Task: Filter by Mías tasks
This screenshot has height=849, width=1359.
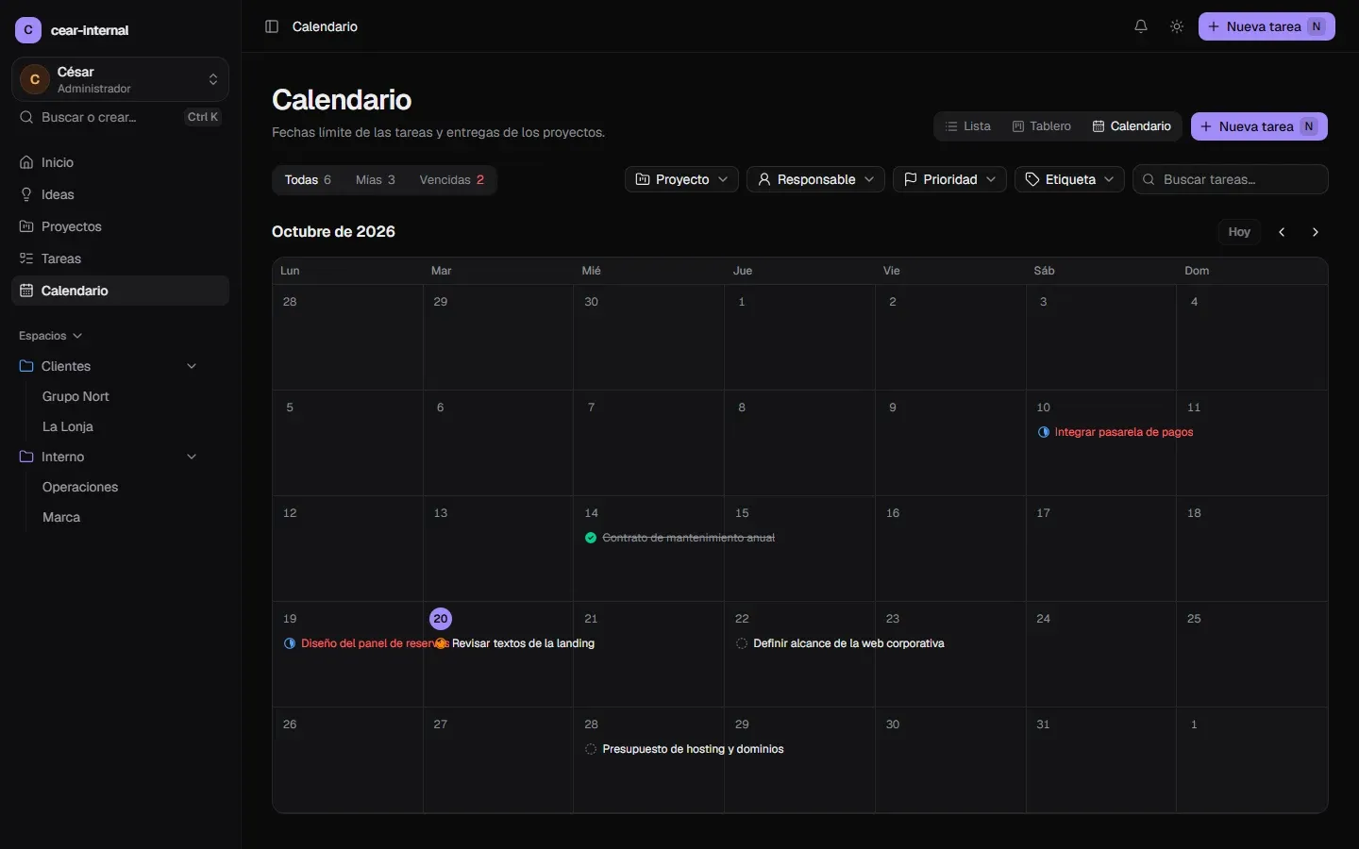Action: point(376,180)
